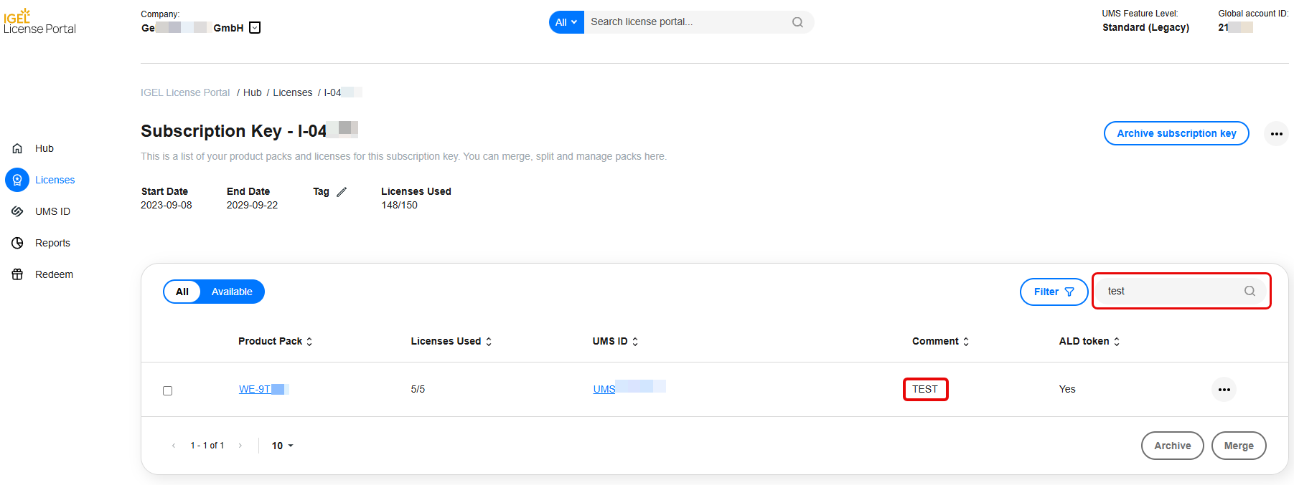The width and height of the screenshot is (1294, 485).
Task: Click the Reports pie chart icon
Action: 17,243
